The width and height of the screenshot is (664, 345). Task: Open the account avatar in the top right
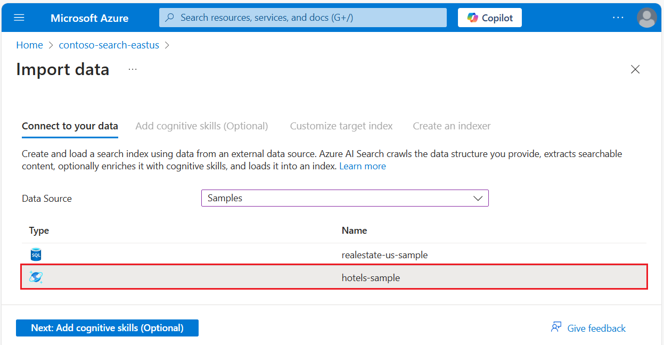coord(647,17)
